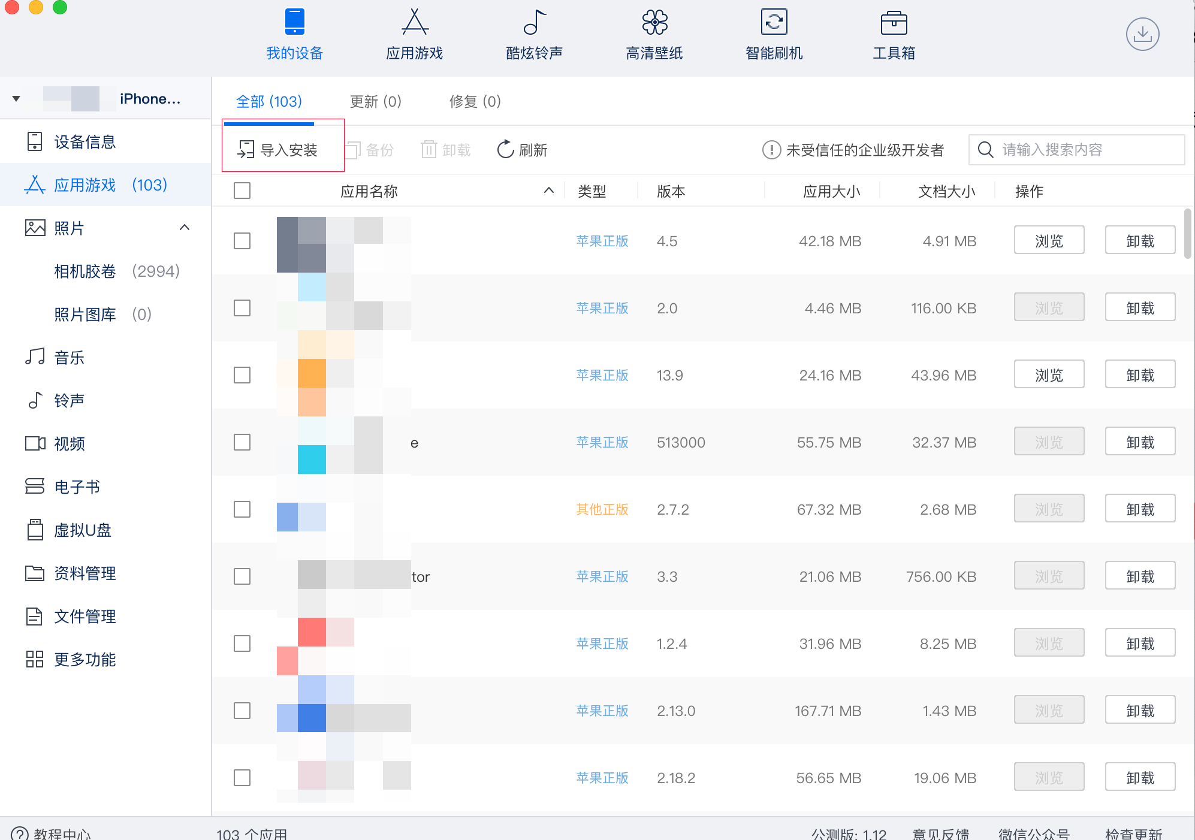Click 卸载 for the version 2.7.2 app
Screen dimensions: 1195x840
[x=1140, y=509]
